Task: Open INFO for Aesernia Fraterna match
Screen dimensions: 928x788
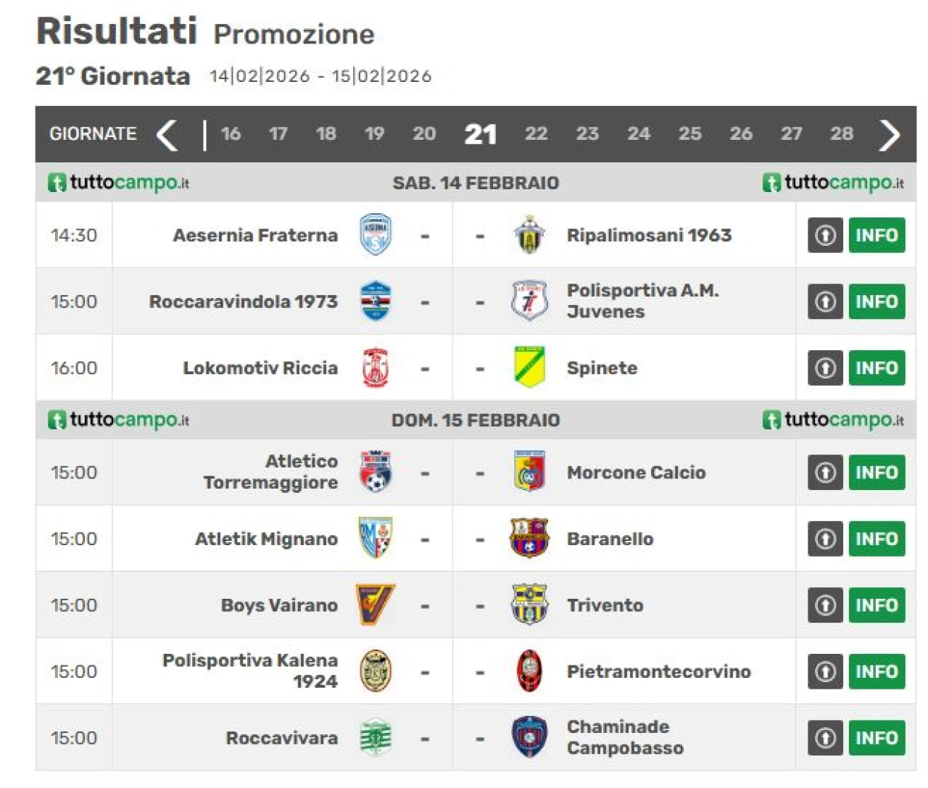Action: point(877,235)
